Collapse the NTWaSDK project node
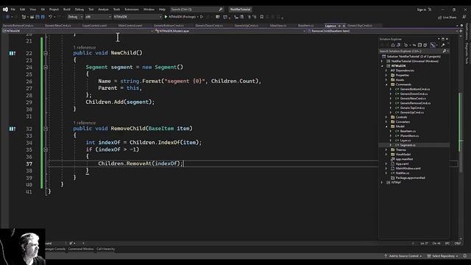 click(383, 66)
